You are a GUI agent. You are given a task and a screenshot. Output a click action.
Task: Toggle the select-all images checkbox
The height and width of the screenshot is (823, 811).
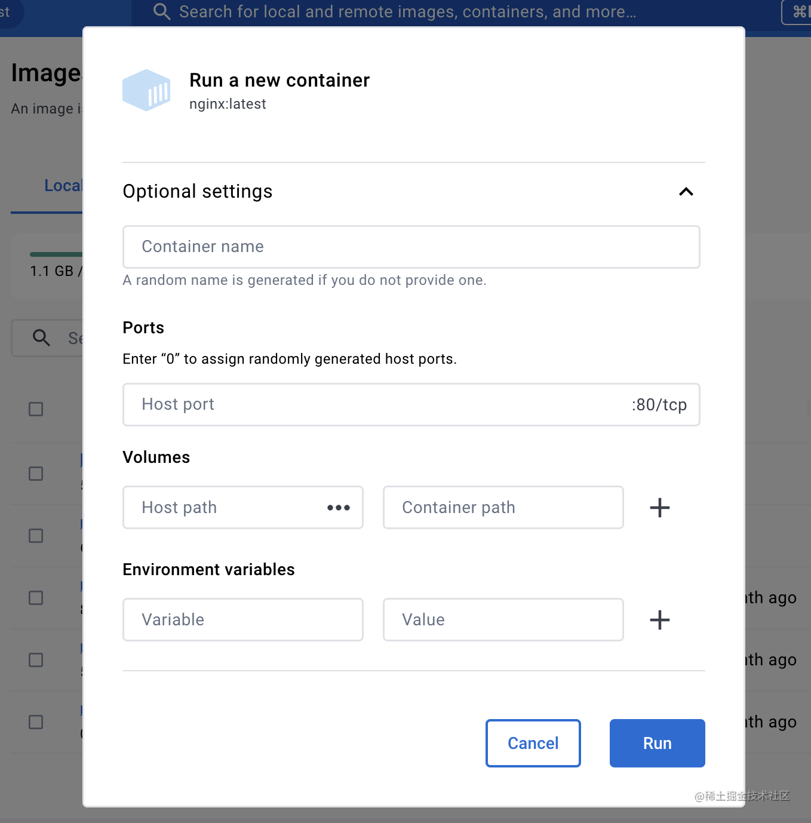pyautogui.click(x=36, y=409)
